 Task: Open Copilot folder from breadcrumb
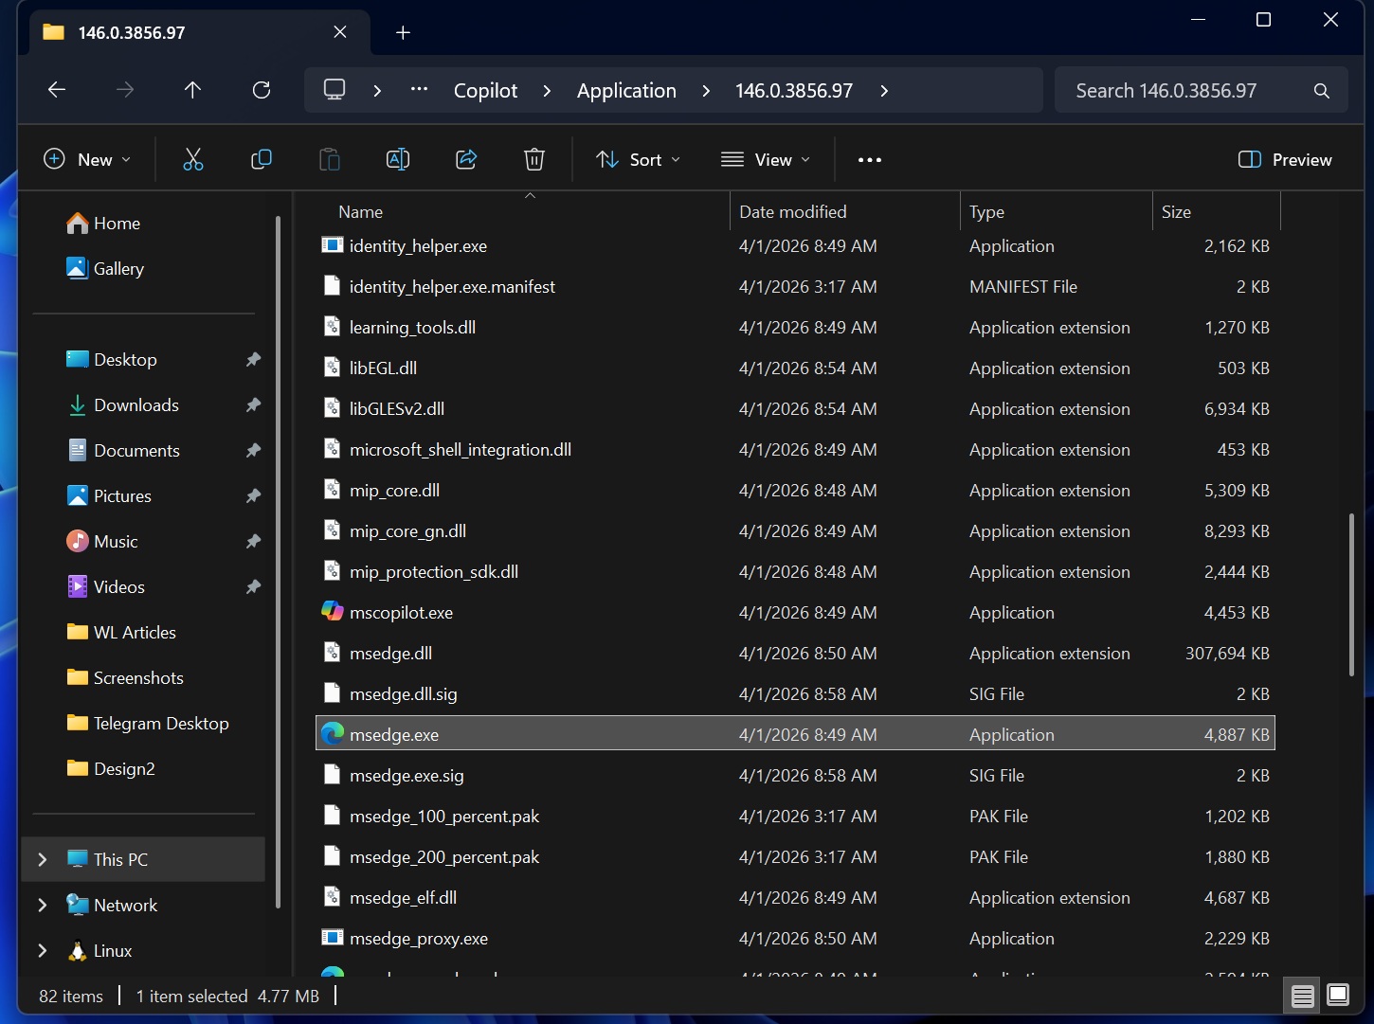pos(485,90)
